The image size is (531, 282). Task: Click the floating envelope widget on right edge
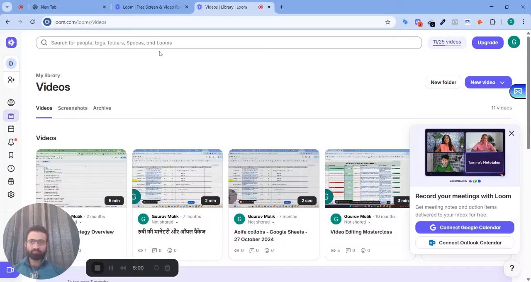click(518, 91)
